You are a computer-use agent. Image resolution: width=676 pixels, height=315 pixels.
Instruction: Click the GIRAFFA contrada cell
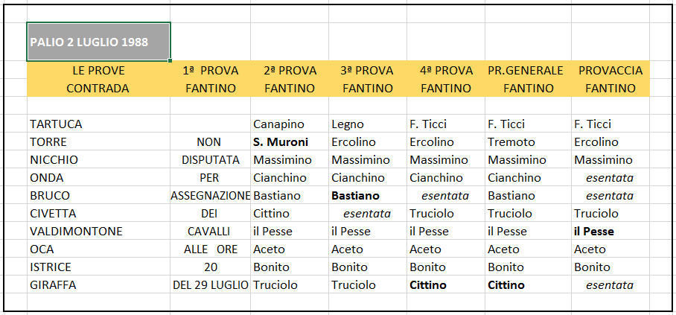(x=98, y=284)
